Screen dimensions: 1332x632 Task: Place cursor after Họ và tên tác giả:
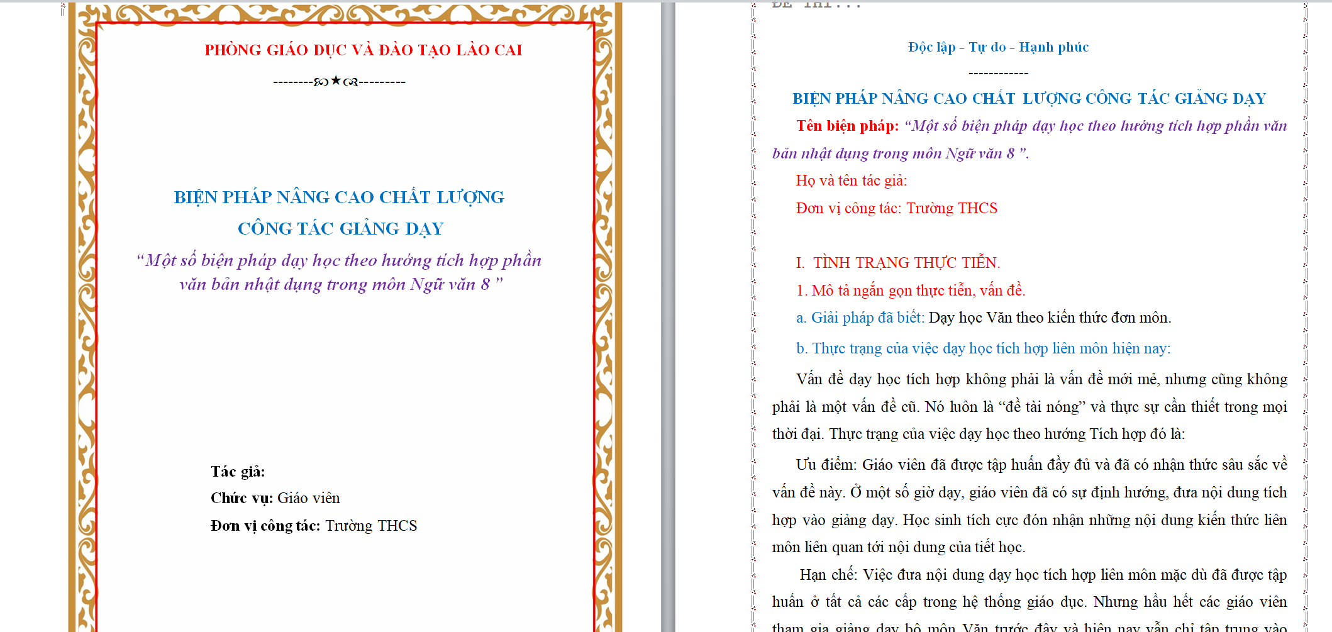tap(908, 181)
